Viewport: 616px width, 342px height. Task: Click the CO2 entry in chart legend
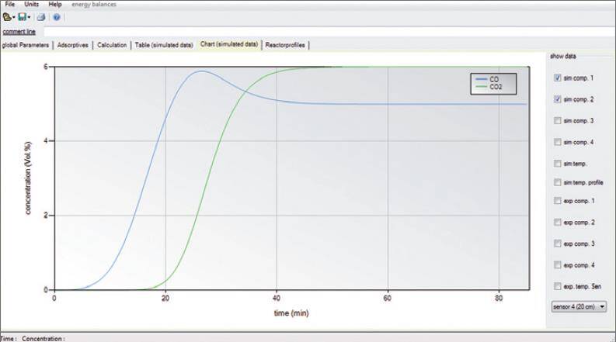pos(495,87)
